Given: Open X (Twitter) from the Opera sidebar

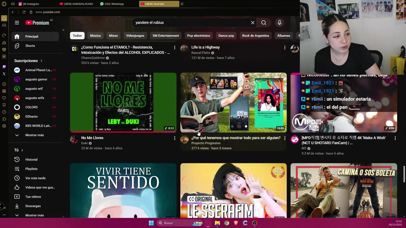Looking at the screenshot, I should pos(4,74).
